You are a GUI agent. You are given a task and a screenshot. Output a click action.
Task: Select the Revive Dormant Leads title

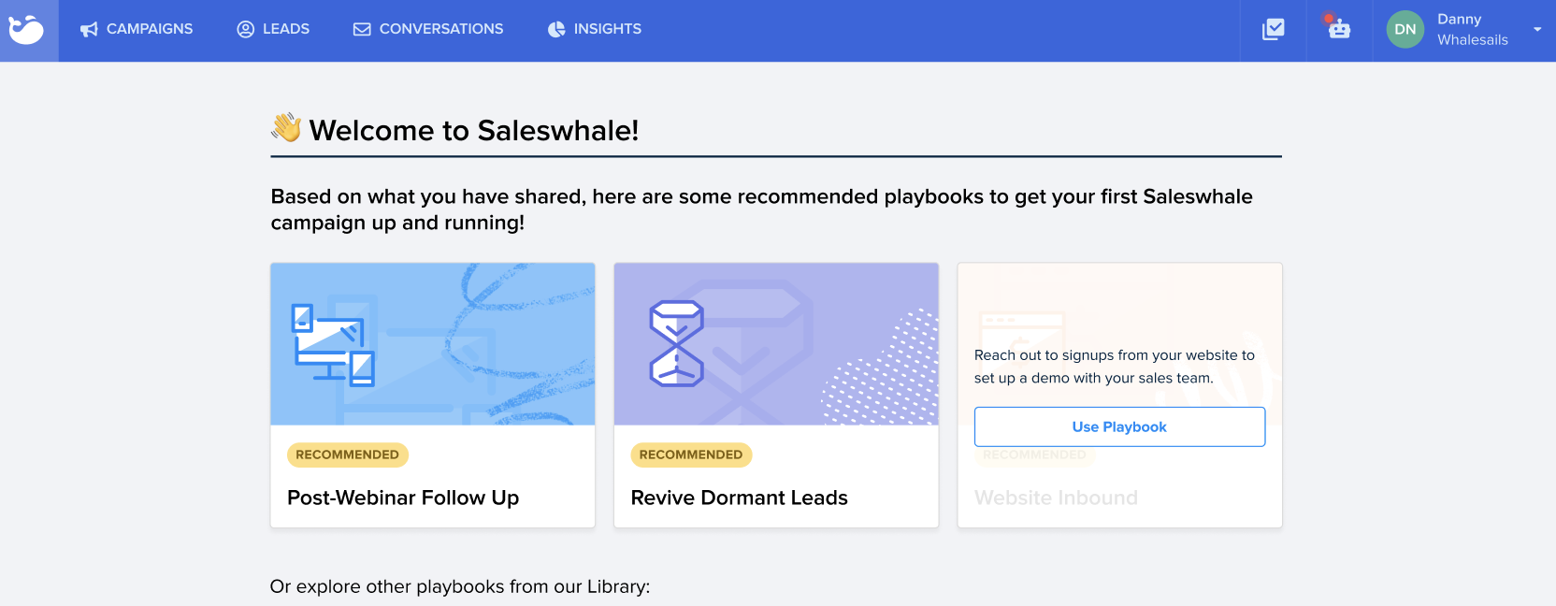click(x=740, y=498)
